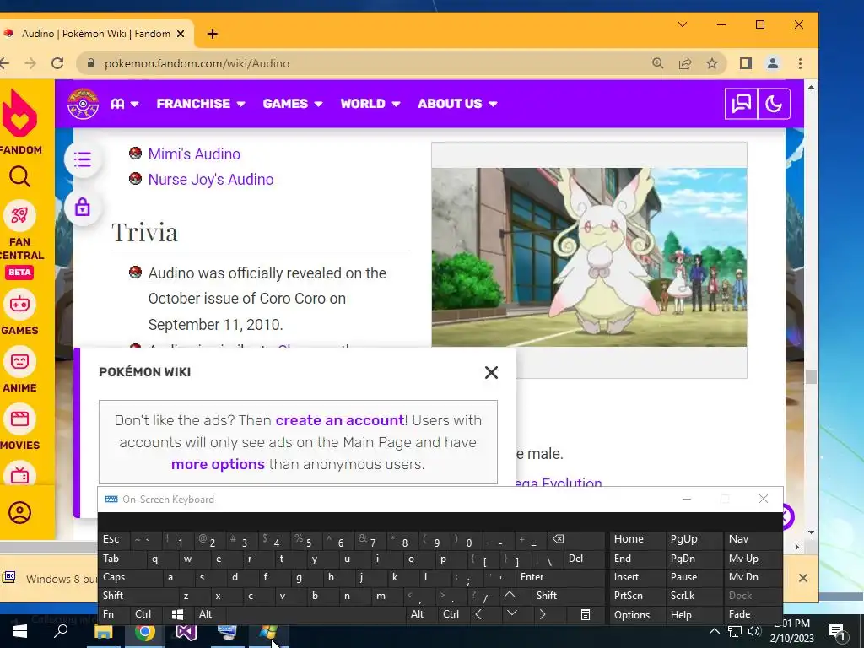Toggle Chrome side panel
864x648 pixels.
[x=746, y=63]
